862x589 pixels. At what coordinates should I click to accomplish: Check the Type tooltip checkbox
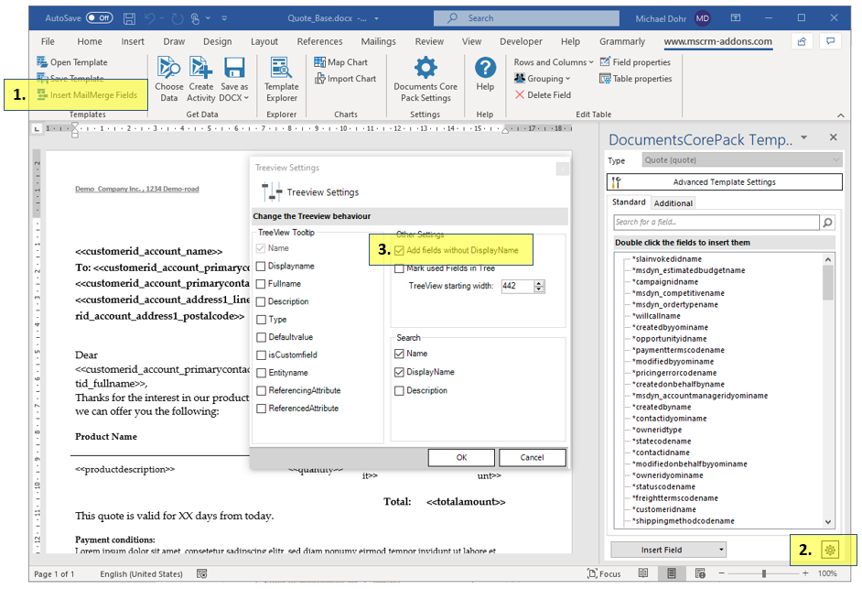pos(261,320)
